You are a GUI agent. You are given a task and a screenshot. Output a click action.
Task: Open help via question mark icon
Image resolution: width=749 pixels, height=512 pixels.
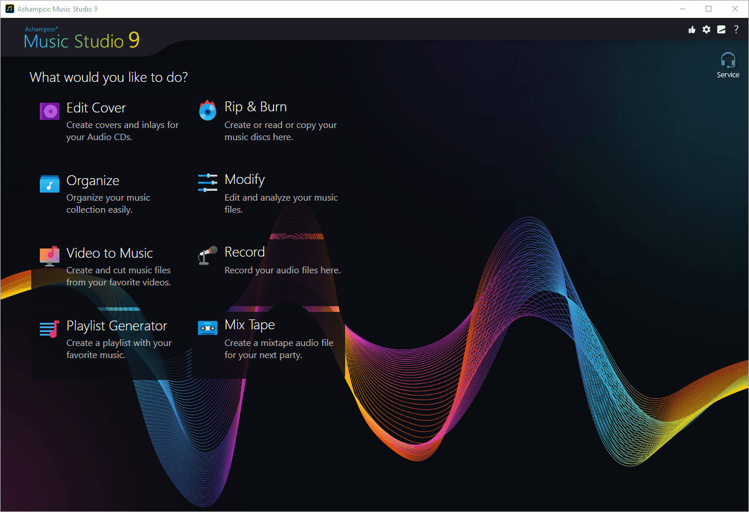coord(736,29)
